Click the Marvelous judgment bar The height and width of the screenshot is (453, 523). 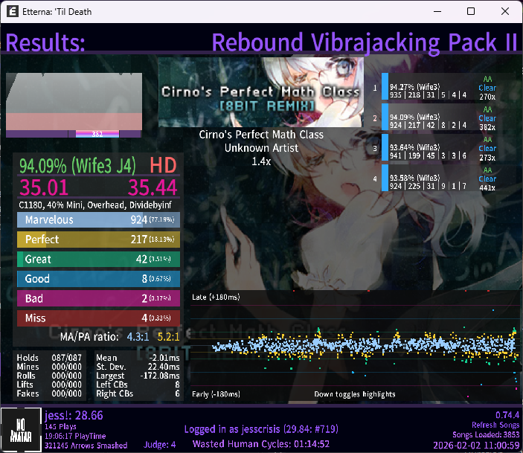99,220
